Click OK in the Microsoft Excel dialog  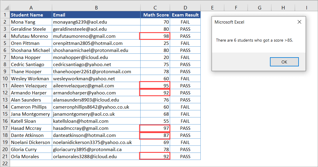[284, 62]
